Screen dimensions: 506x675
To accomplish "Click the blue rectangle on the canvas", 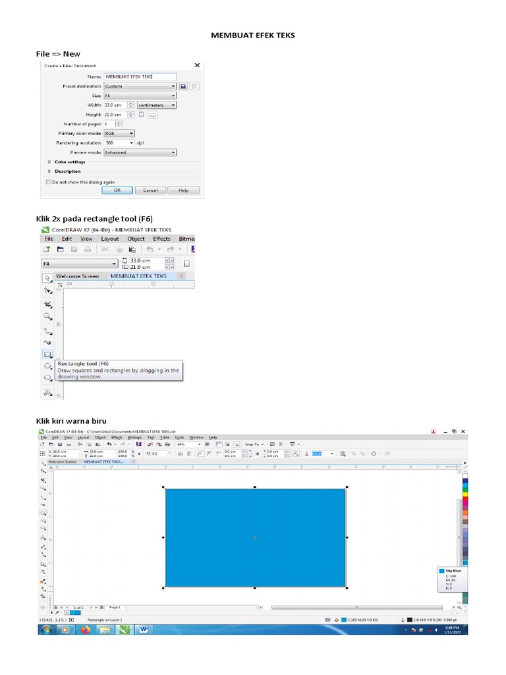I will coord(256,538).
